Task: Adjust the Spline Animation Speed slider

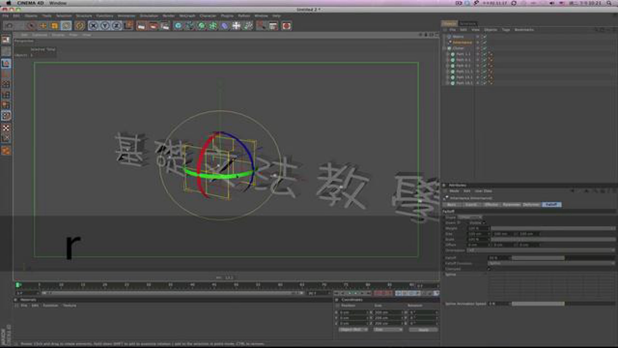Action: pos(564,304)
